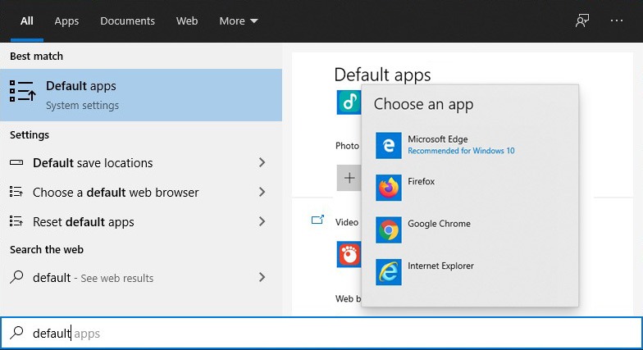Choose Google Chrome as the app

[x=470, y=230]
